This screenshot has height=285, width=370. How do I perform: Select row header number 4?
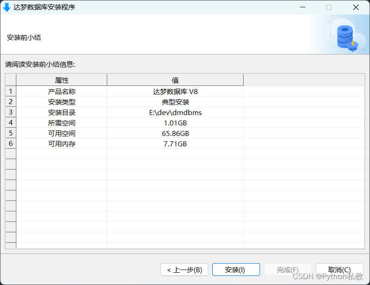pyautogui.click(x=10, y=122)
